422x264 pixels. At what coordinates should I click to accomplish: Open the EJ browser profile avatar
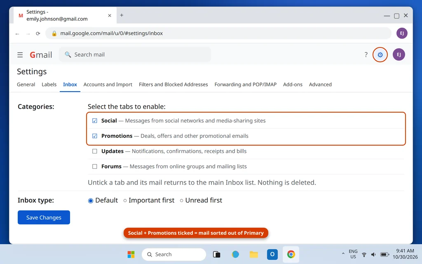pyautogui.click(x=401, y=33)
